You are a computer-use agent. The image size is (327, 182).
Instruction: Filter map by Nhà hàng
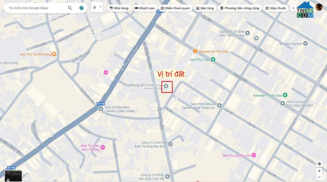coord(119,8)
